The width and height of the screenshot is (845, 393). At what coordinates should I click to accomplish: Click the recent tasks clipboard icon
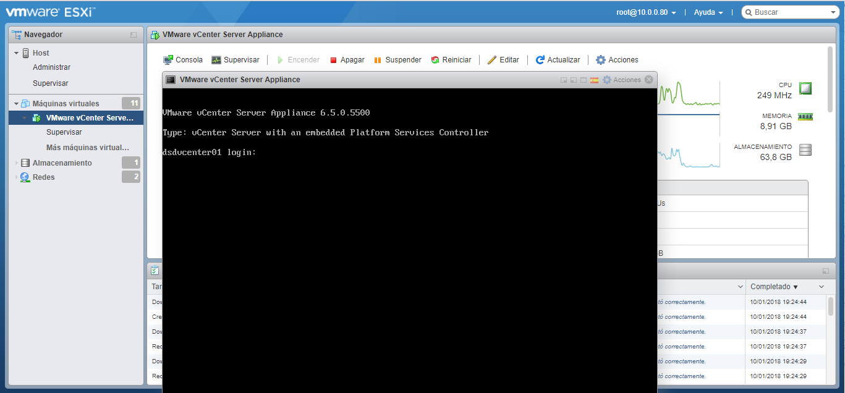coord(155,271)
